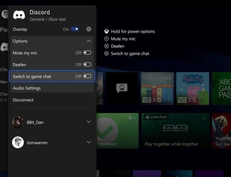Open the Xbox Game Pass green tile
The height and width of the screenshot is (177, 231).
point(221,88)
